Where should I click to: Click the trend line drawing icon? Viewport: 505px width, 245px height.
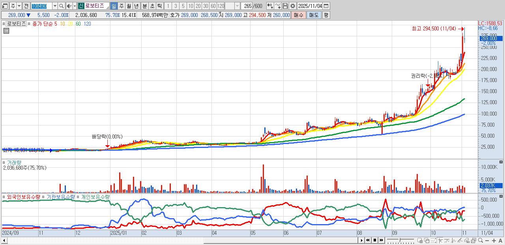[447, 240]
